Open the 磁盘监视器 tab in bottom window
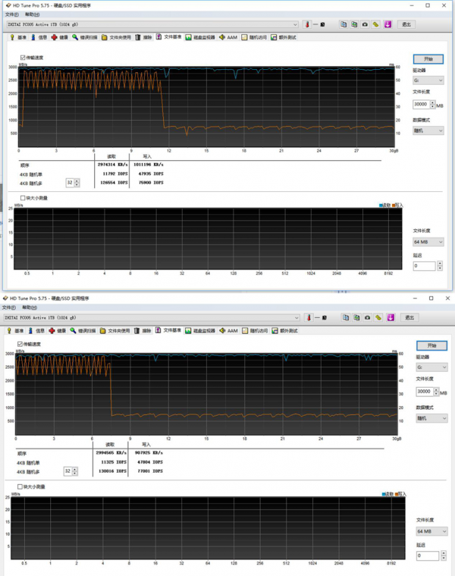This screenshot has height=576, width=455. click(199, 331)
